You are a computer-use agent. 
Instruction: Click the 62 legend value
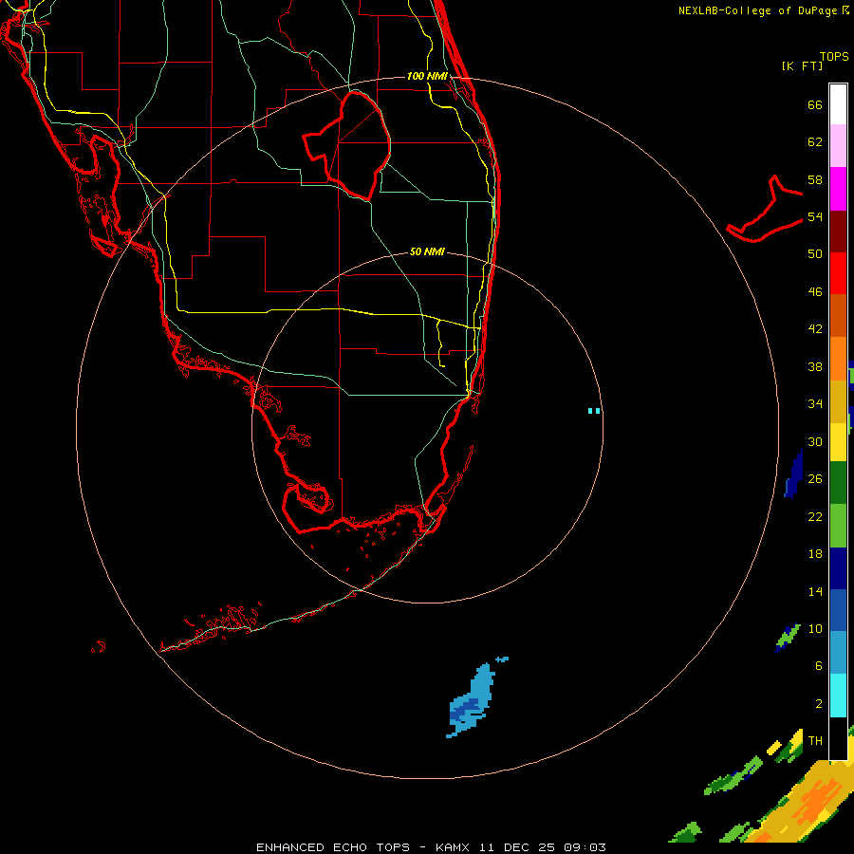click(x=815, y=142)
